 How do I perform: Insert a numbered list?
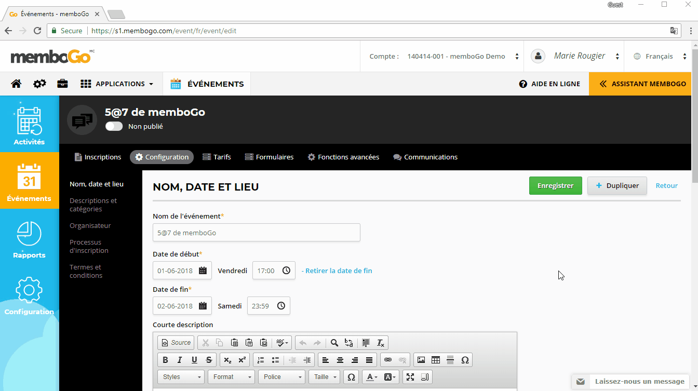click(261, 360)
